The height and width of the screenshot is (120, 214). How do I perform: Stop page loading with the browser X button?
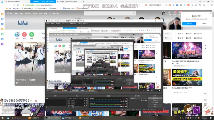tap(14, 5)
